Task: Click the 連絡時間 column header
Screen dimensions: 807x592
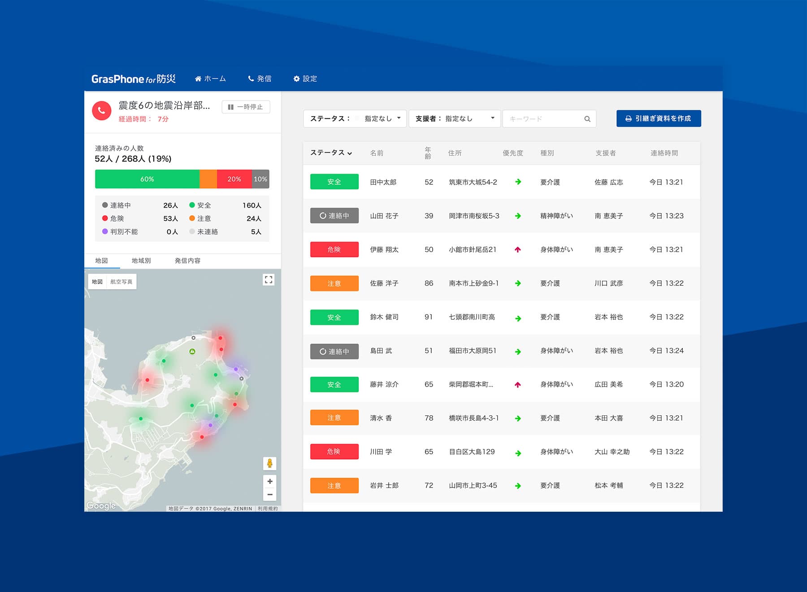Action: (x=664, y=153)
